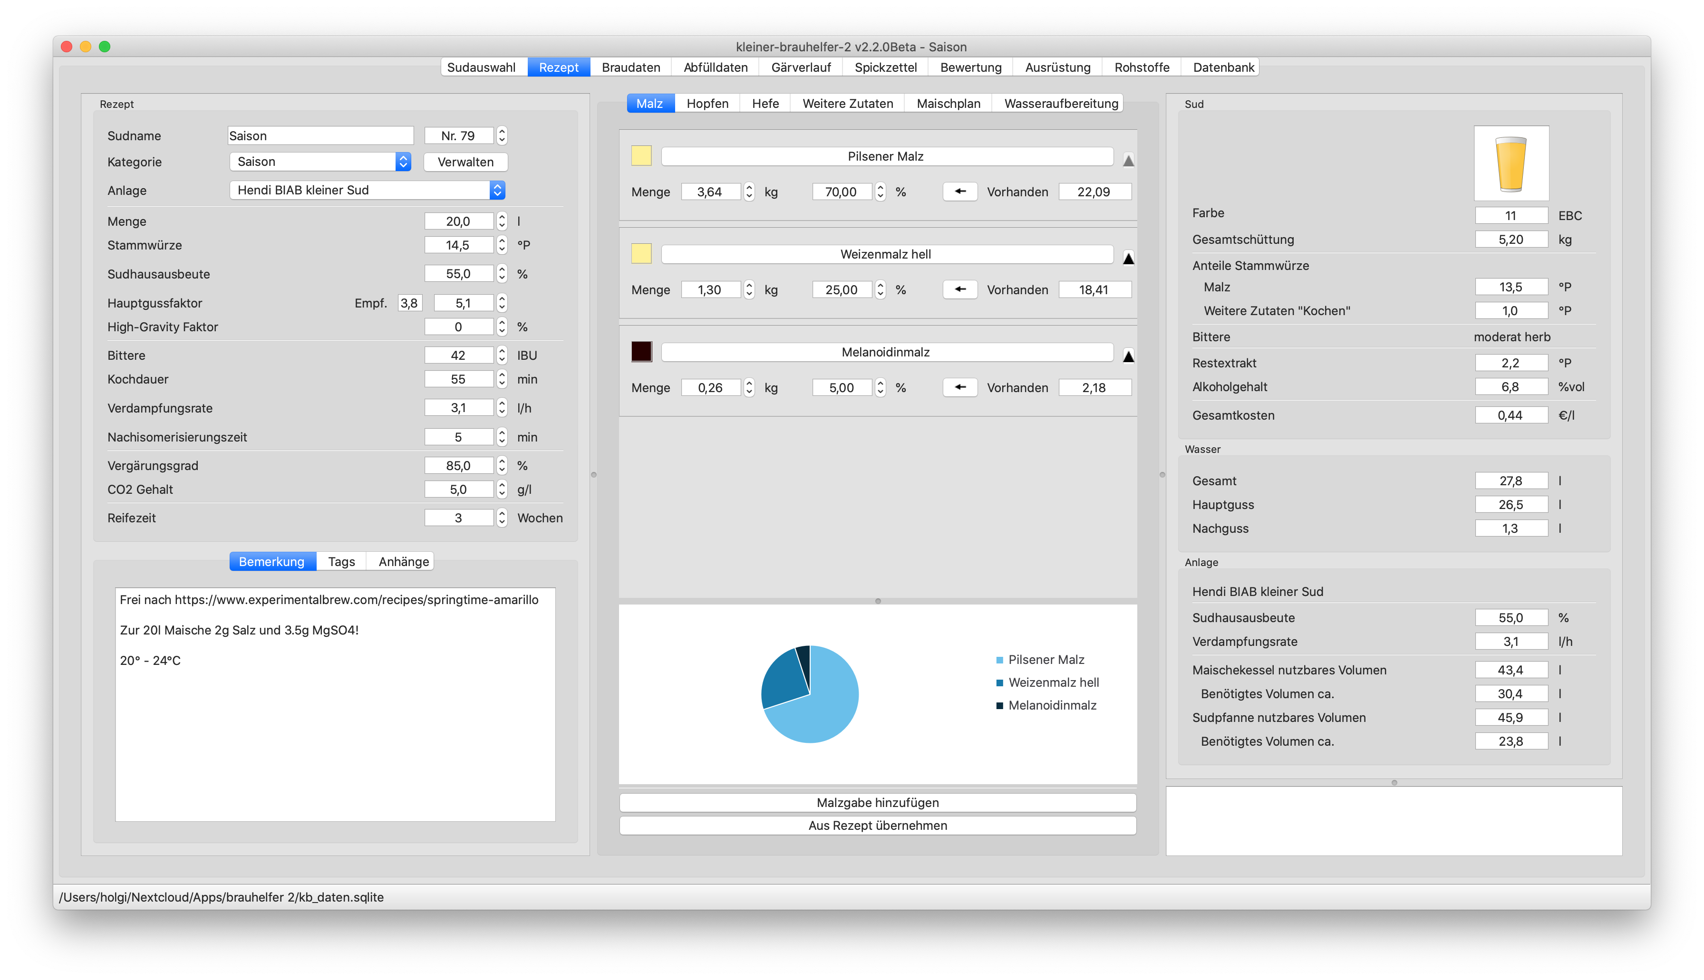This screenshot has height=980, width=1704.
Task: Click the Sudname text field
Action: click(x=320, y=136)
